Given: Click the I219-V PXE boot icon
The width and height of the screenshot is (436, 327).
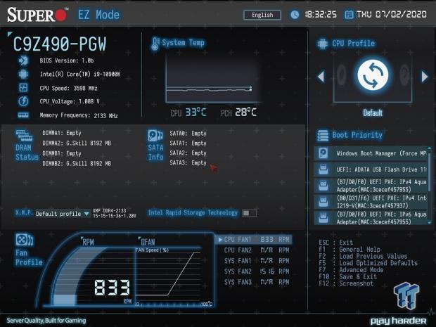Looking at the screenshot, I should click(x=323, y=202).
